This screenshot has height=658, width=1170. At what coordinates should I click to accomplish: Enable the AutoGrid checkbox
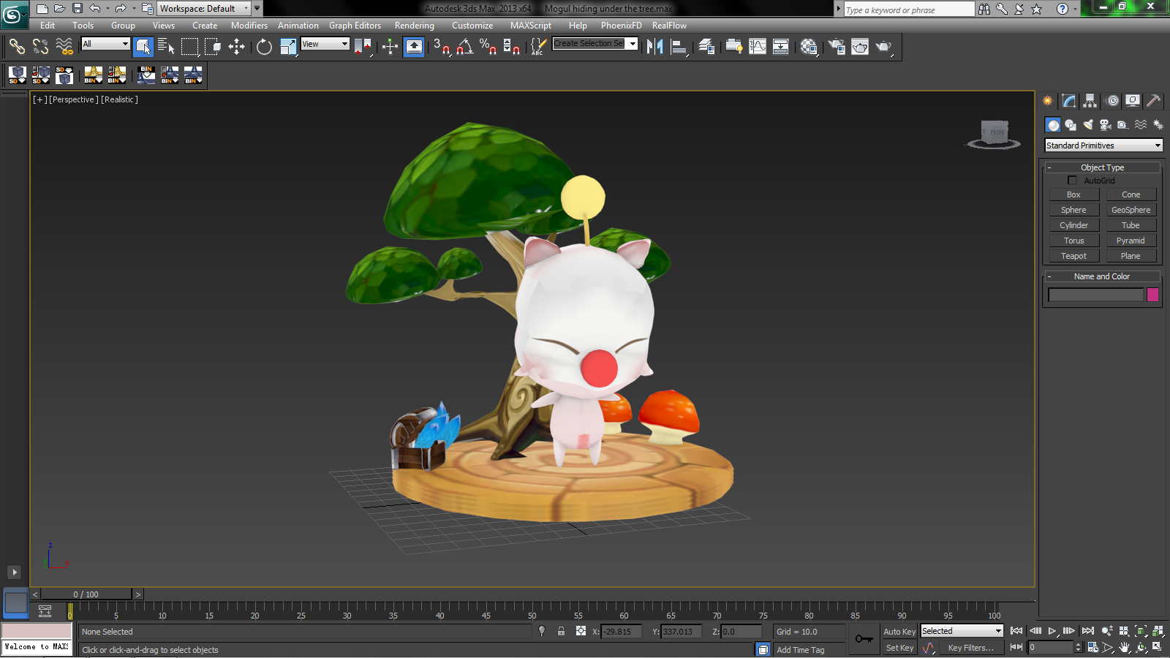(1072, 181)
